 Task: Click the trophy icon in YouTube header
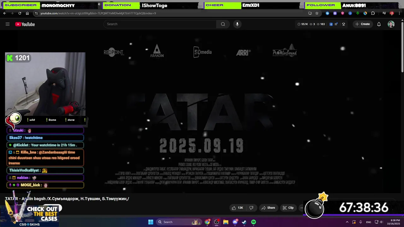(x=343, y=24)
